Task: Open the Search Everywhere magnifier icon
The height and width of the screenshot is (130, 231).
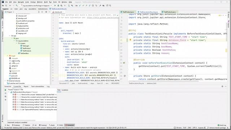Action: coord(110,6)
